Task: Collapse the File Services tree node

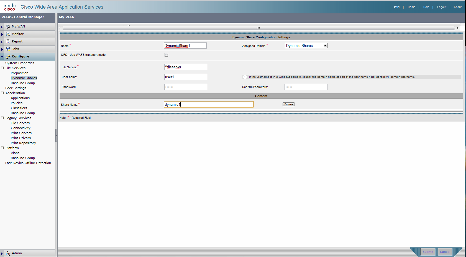Action: click(x=2, y=68)
